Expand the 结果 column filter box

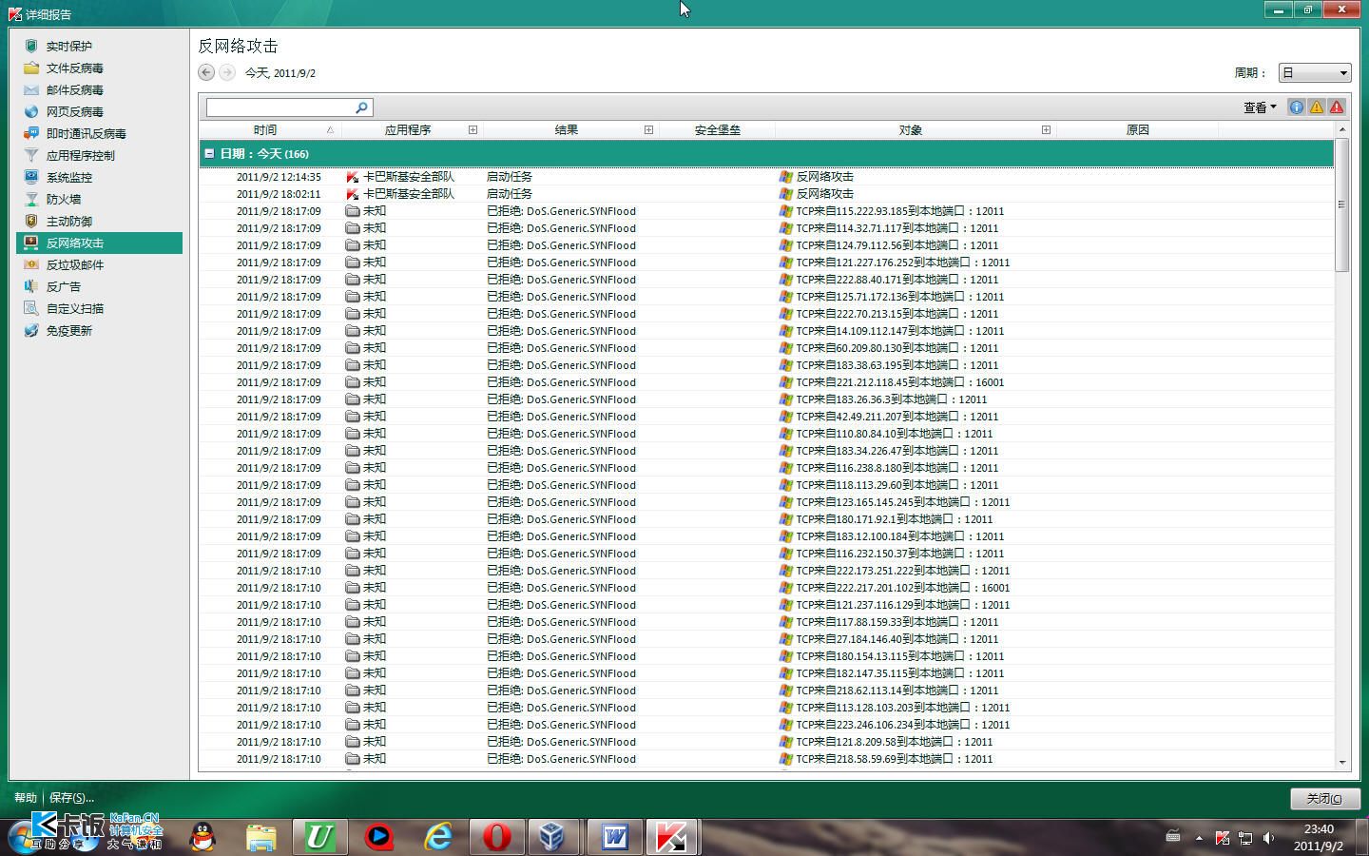pyautogui.click(x=648, y=129)
